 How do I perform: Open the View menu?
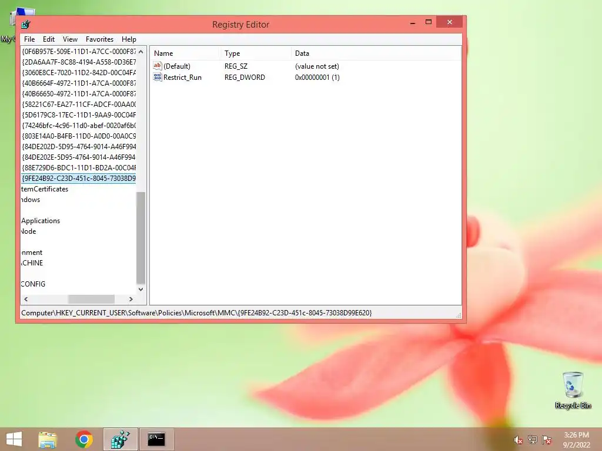(x=71, y=39)
